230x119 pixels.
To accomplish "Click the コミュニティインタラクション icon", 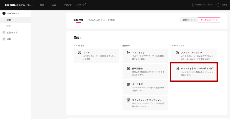I will click(128, 100).
